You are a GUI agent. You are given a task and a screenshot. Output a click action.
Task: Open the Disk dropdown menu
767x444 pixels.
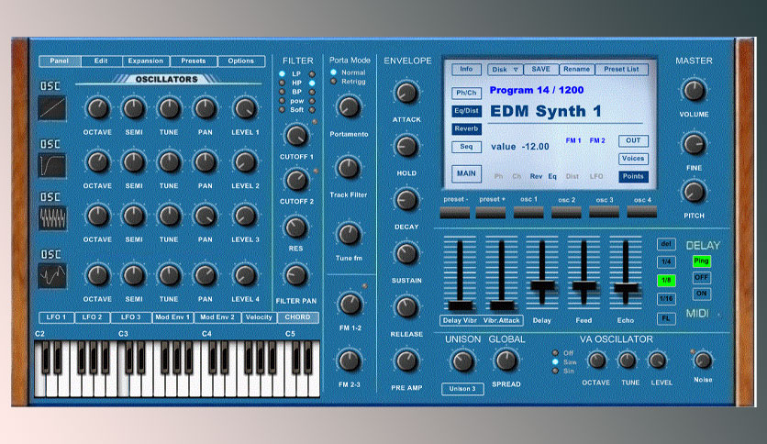click(x=506, y=70)
